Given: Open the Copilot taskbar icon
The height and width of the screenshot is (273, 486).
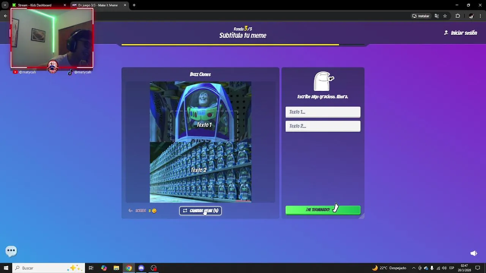Looking at the screenshot, I should pyautogui.click(x=104, y=268).
